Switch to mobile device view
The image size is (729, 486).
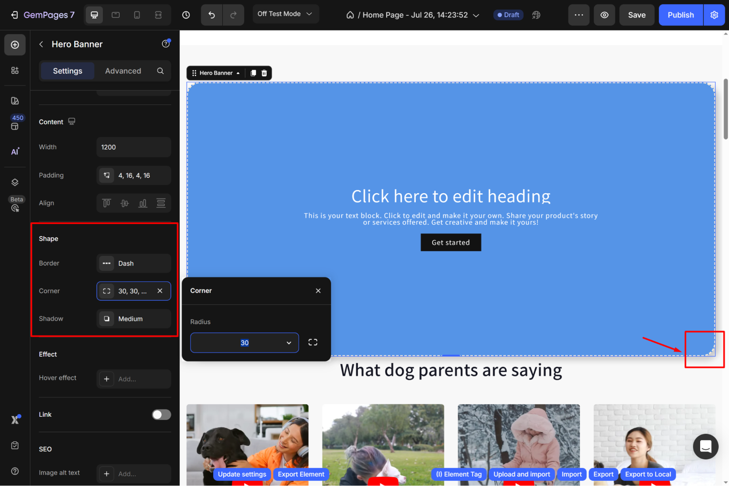point(137,15)
